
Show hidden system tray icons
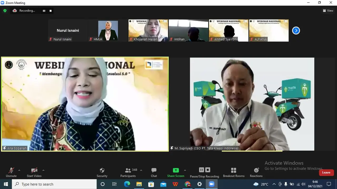click(274, 184)
